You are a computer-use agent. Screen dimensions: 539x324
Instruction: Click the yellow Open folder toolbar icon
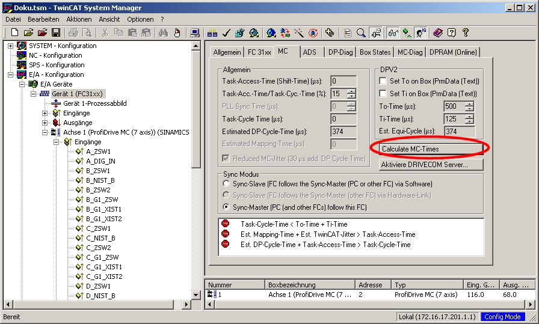coord(28,32)
